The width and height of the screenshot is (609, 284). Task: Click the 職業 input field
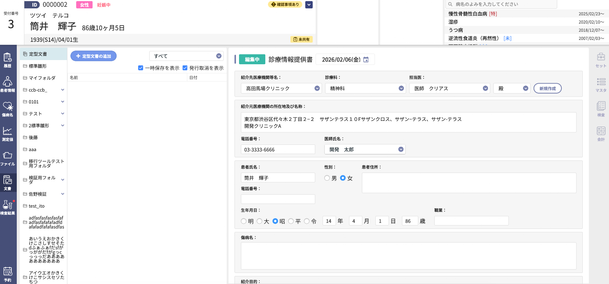471,221
